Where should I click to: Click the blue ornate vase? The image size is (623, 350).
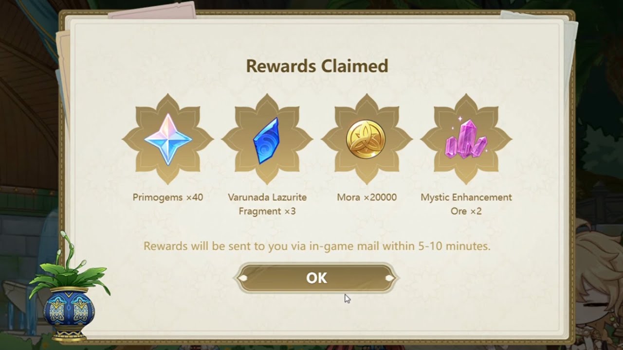click(69, 313)
